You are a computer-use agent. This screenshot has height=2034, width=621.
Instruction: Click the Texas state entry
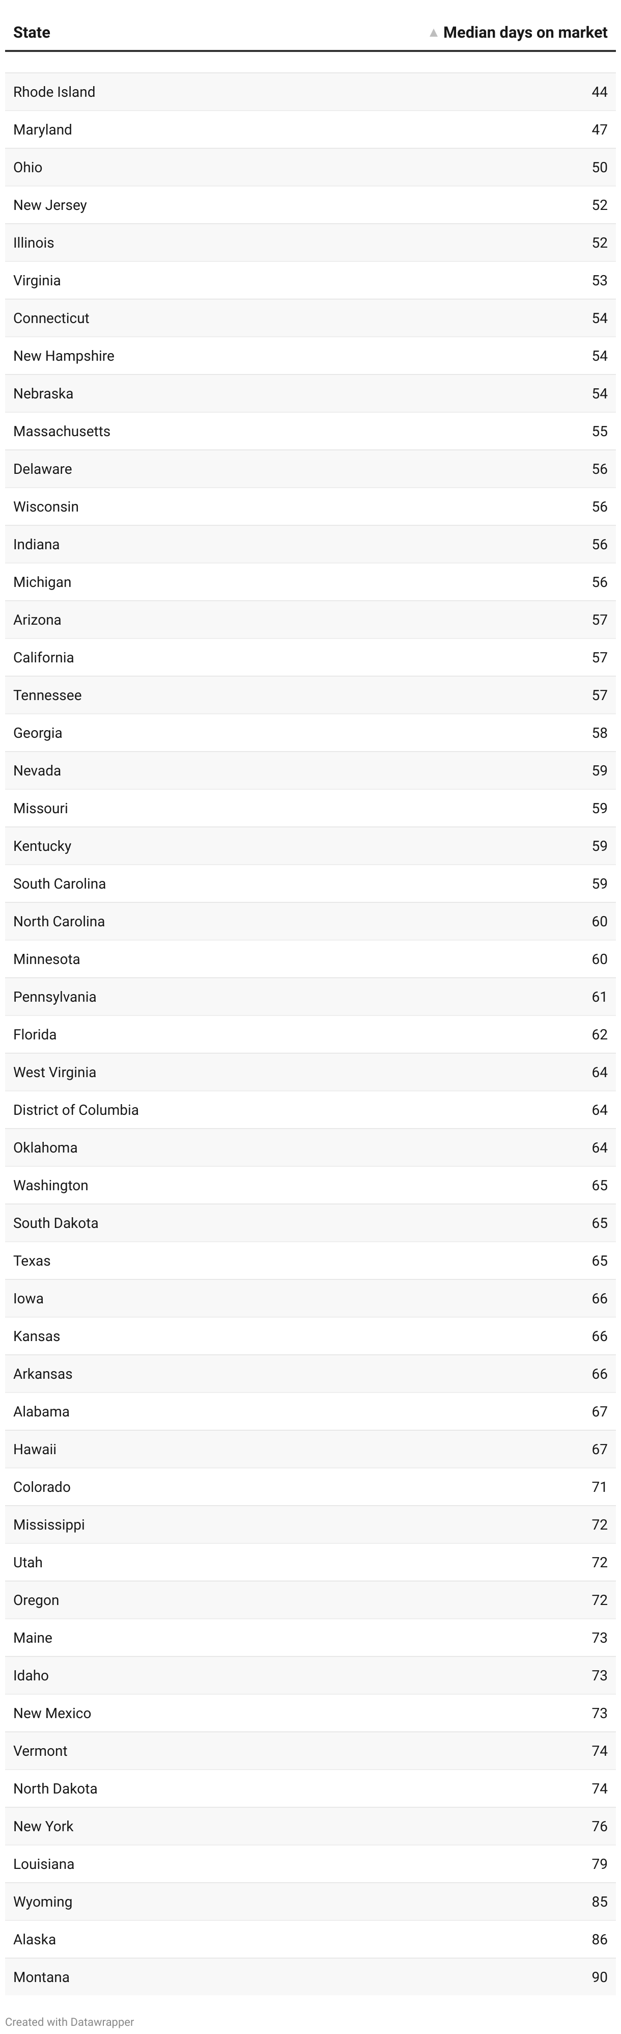click(x=32, y=1261)
